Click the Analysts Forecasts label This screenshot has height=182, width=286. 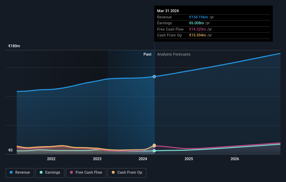173,54
